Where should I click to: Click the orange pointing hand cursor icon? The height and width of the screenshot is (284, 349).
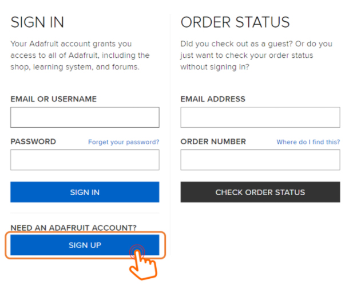[x=143, y=262]
